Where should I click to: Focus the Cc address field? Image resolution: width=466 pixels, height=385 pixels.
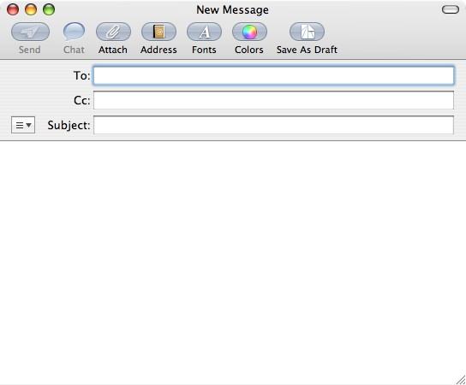[x=273, y=100]
